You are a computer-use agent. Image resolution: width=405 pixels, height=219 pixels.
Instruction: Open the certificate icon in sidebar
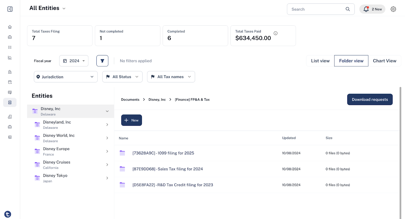point(10,92)
